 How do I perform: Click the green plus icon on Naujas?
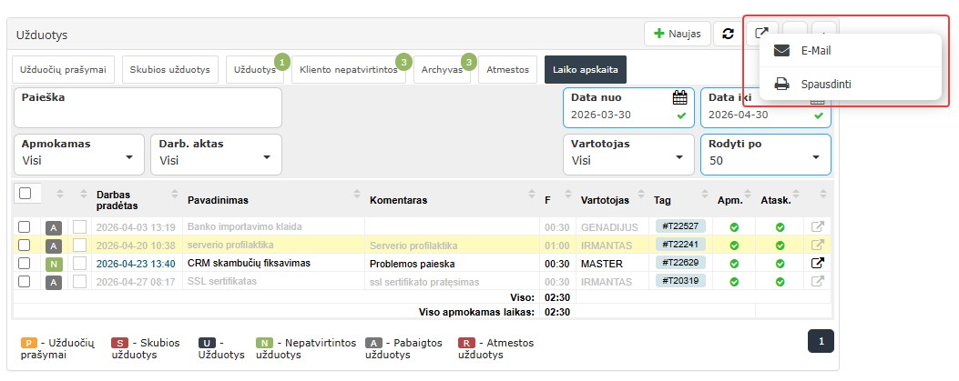click(x=658, y=34)
